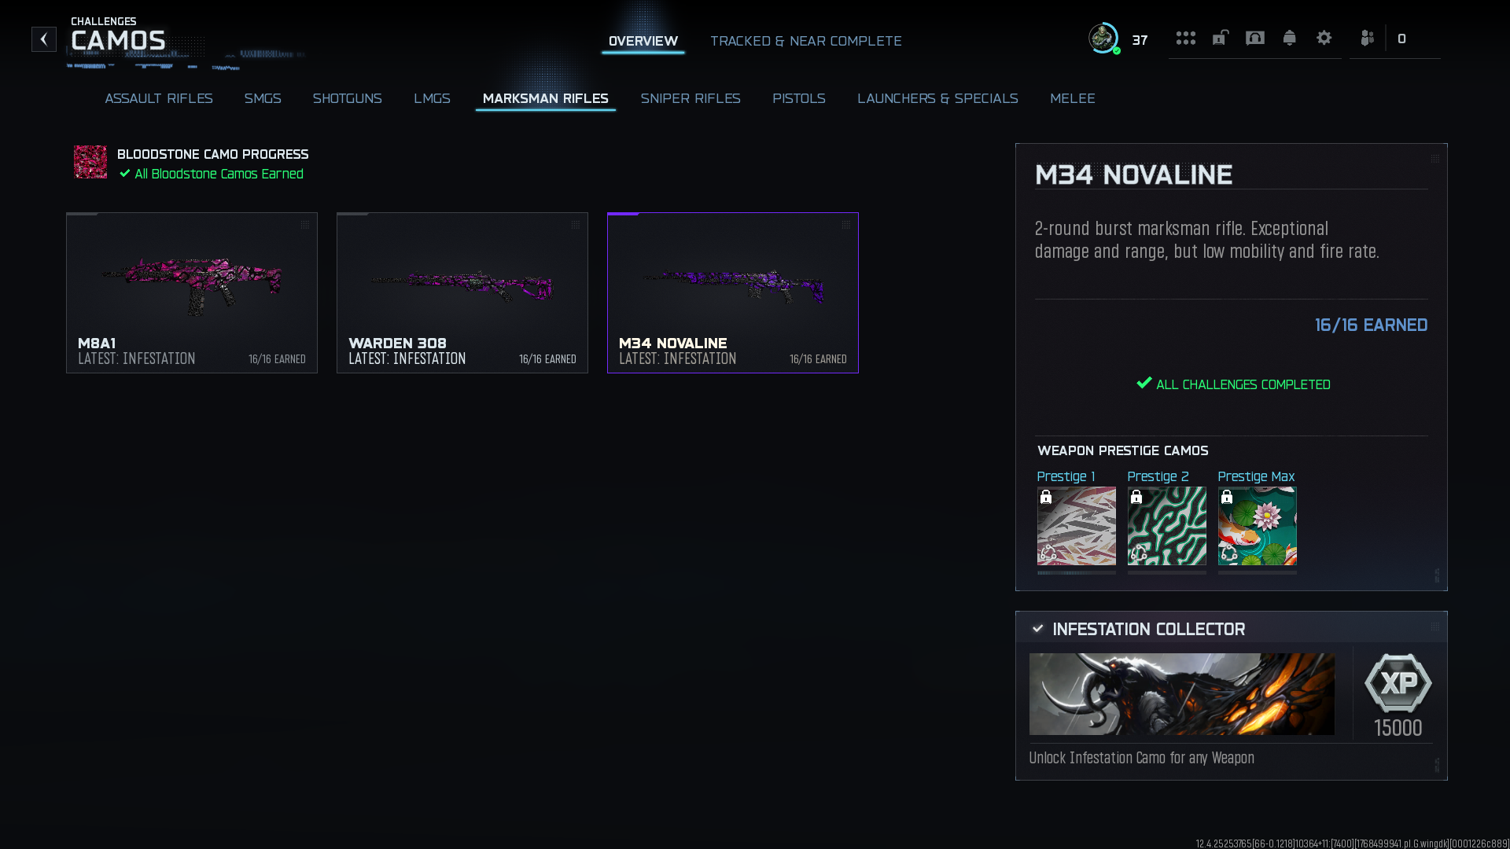Click the Bloodstone camo progress icon
1510x849 pixels.
[90, 162]
